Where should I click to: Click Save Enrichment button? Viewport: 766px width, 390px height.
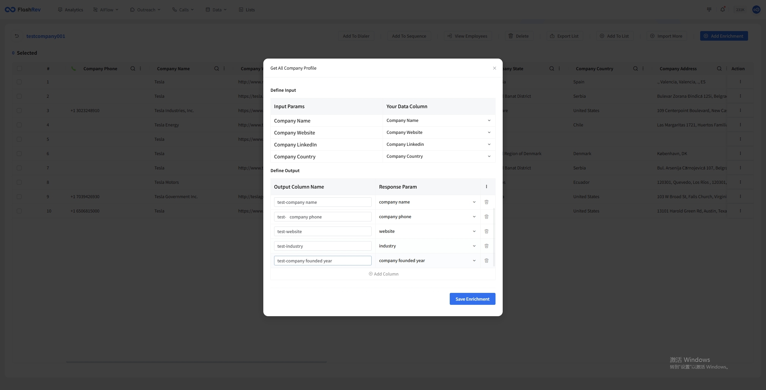pos(472,299)
